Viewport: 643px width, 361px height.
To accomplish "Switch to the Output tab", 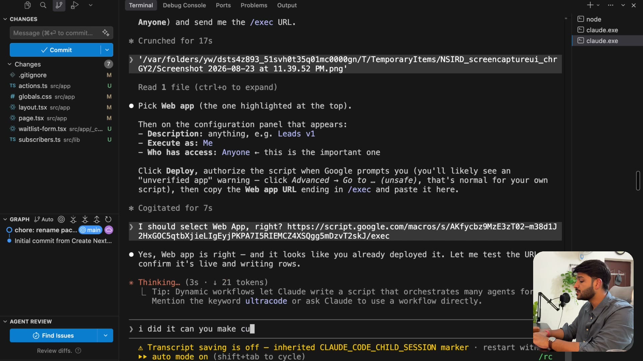I will tap(287, 5).
